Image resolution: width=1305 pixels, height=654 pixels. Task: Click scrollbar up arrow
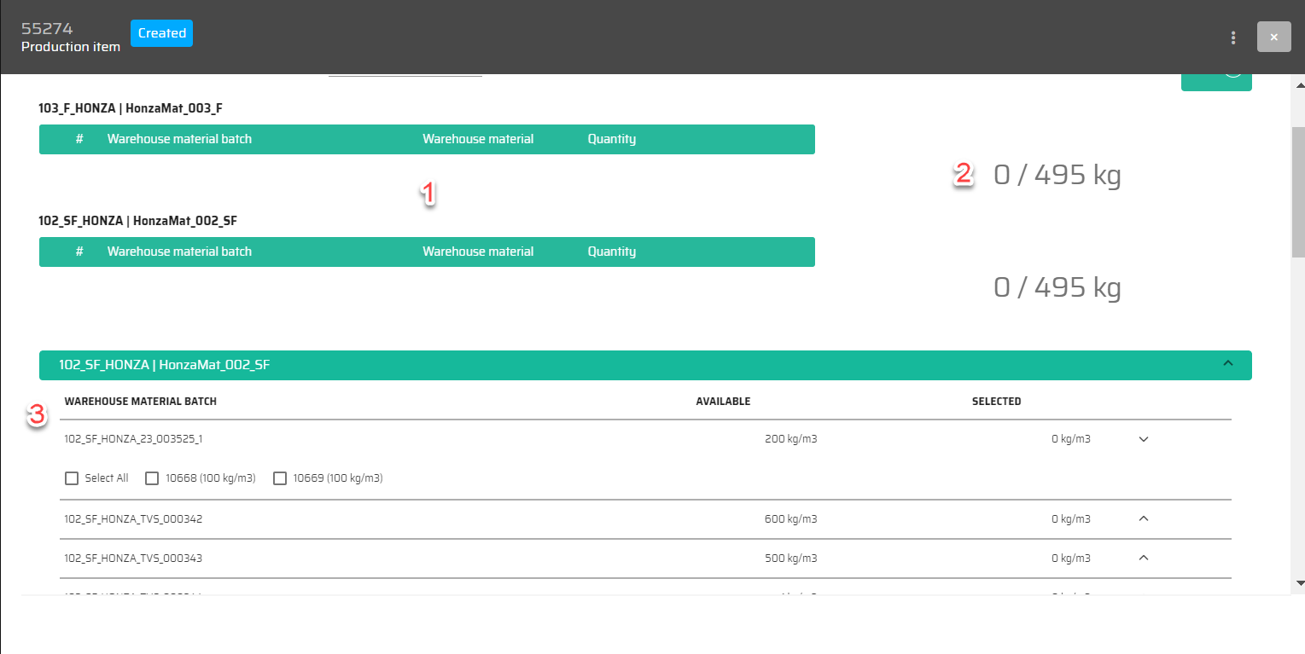tap(1298, 85)
